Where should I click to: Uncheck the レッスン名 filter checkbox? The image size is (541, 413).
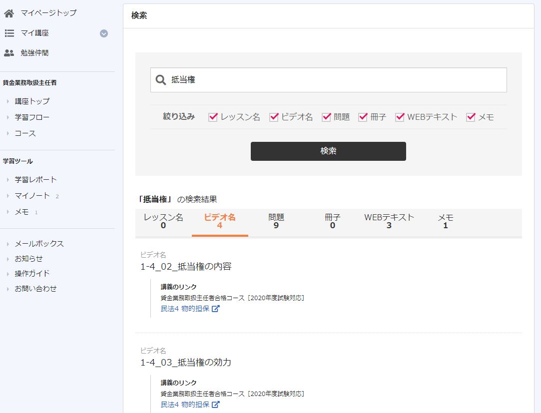[213, 117]
